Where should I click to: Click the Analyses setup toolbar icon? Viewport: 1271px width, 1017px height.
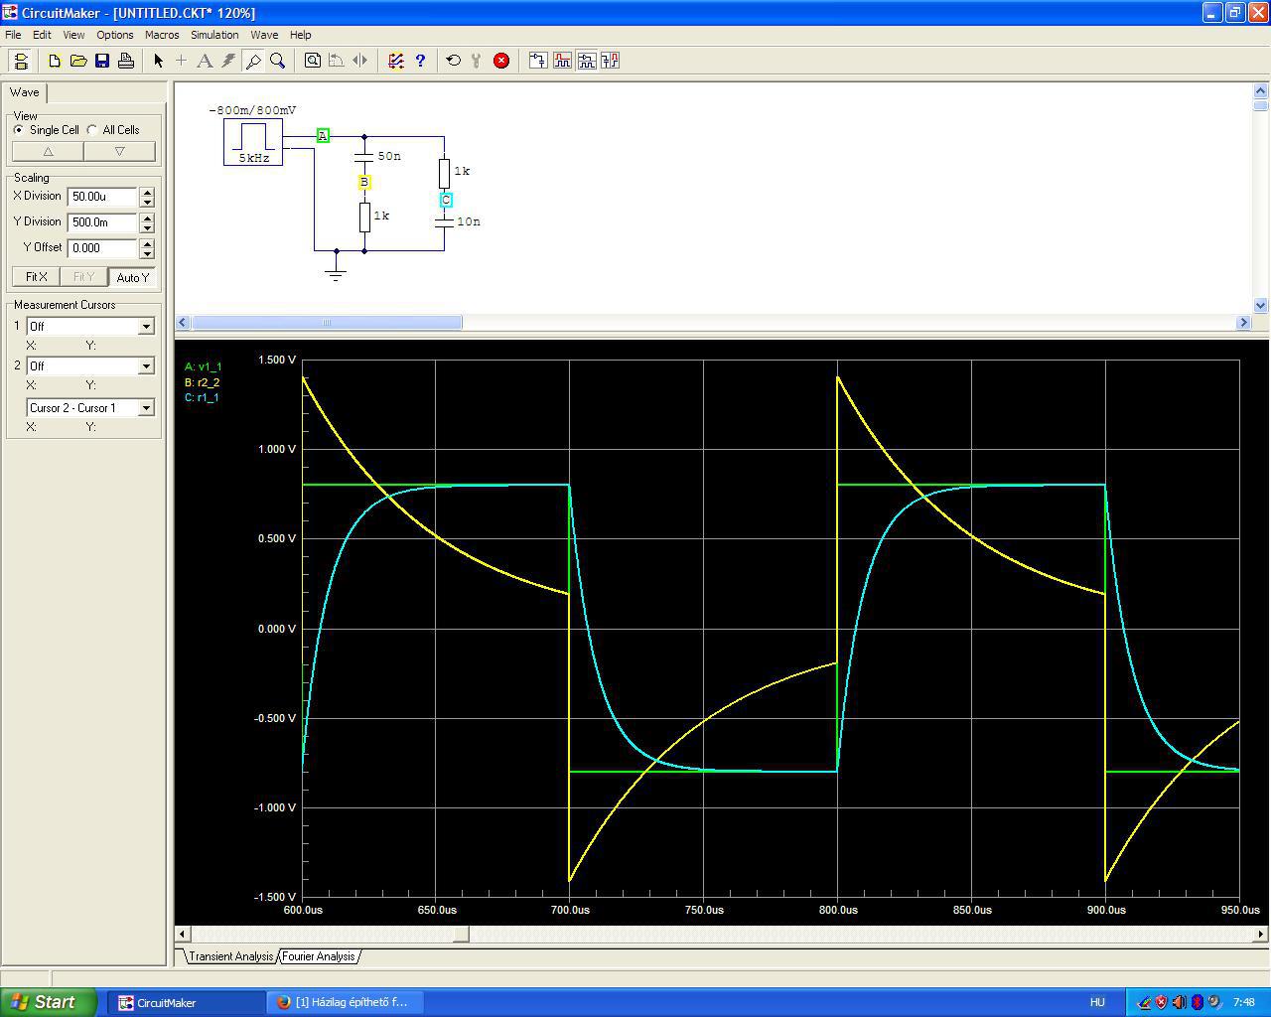(538, 61)
